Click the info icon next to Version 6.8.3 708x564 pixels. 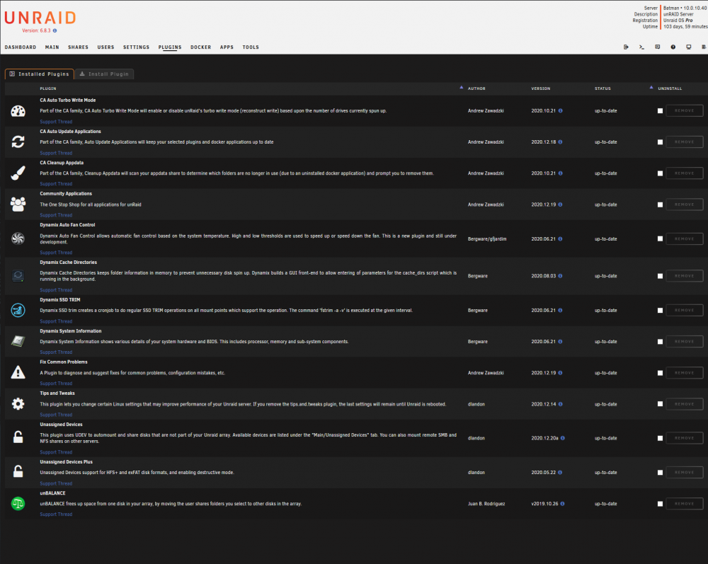point(55,30)
